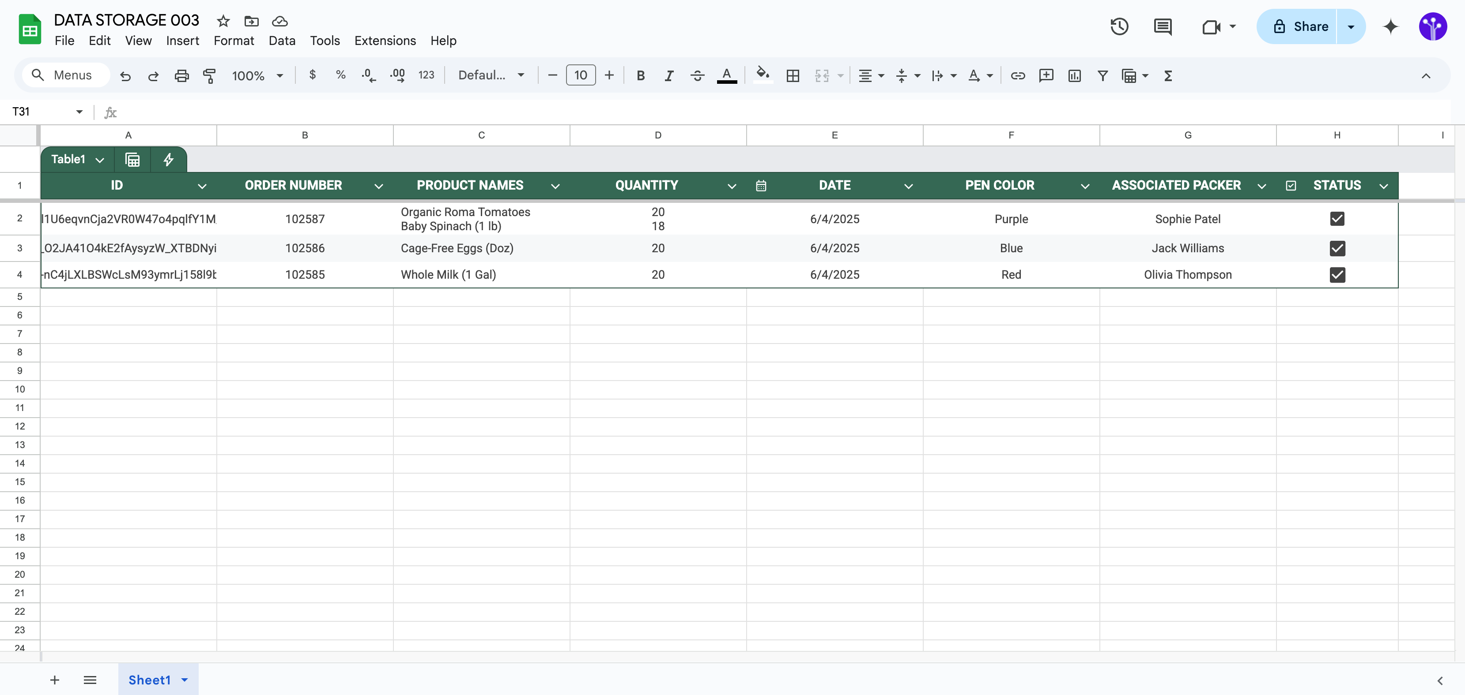Open the all sheets list button
This screenshot has height=695, width=1465.
90,680
